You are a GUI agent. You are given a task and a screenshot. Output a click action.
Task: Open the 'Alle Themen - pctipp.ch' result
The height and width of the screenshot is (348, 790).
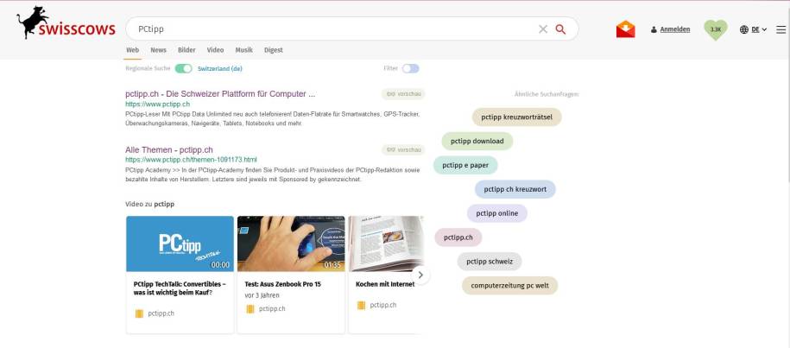pos(169,149)
